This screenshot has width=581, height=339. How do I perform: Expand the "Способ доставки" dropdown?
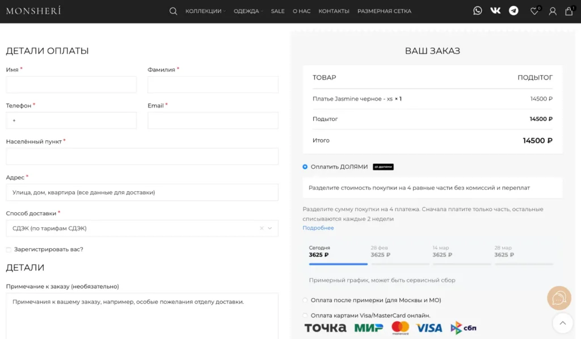click(x=142, y=228)
